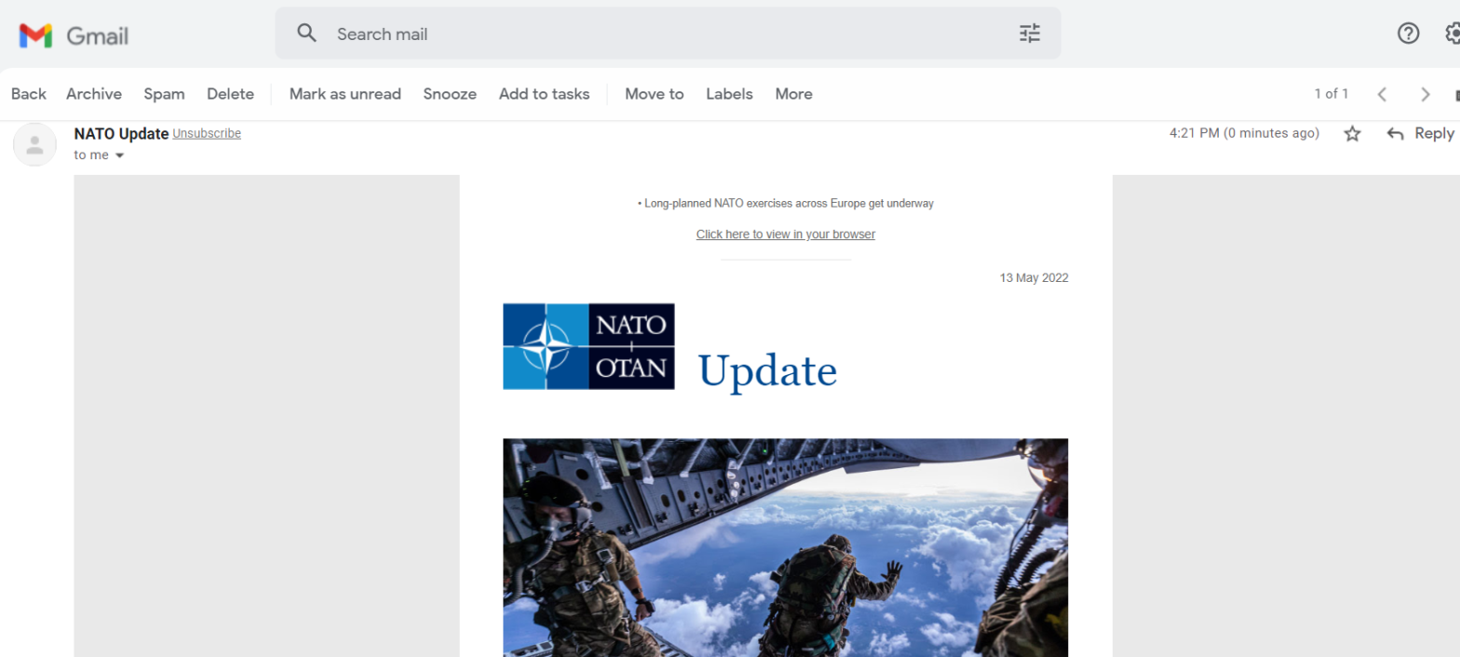Star the NATO Update email

[1353, 134]
